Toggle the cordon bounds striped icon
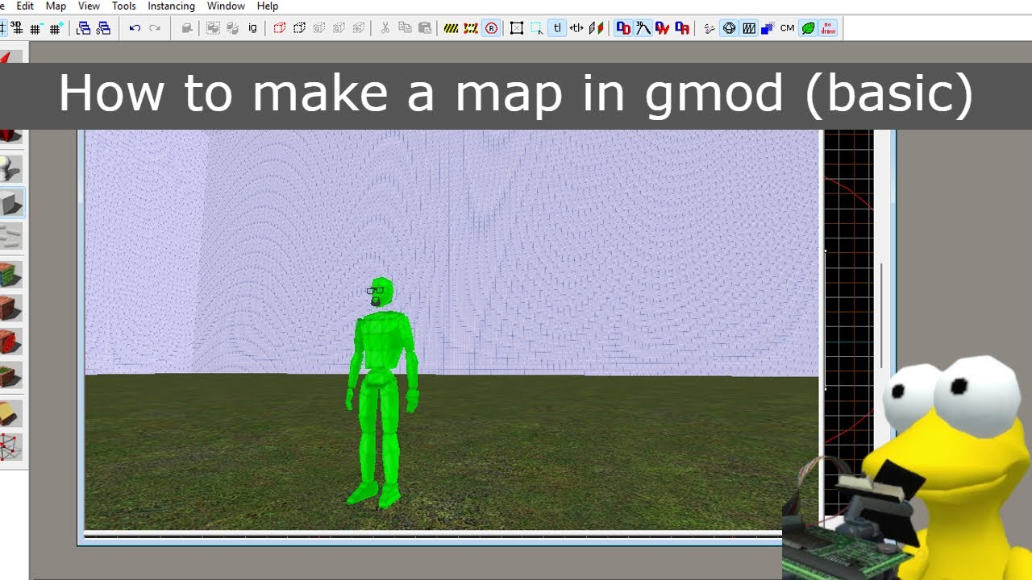 point(451,28)
